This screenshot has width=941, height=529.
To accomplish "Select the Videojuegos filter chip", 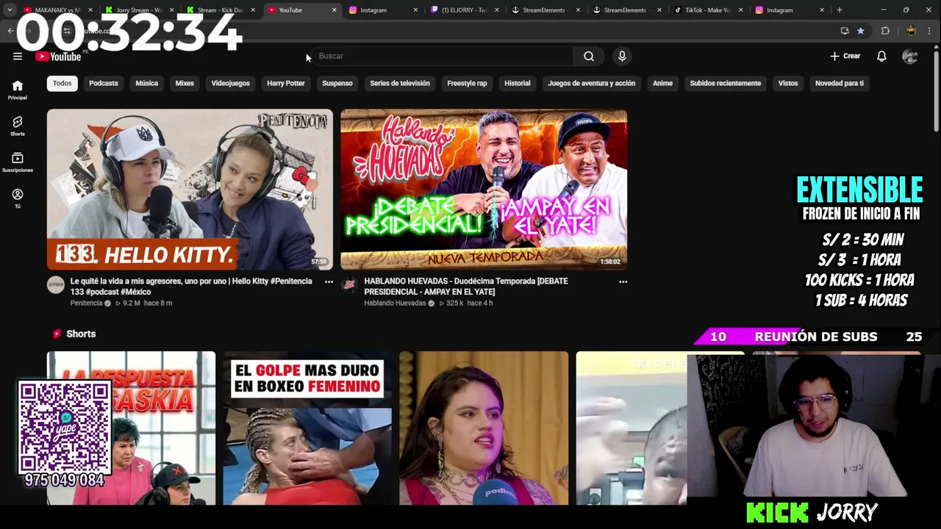I will pyautogui.click(x=231, y=83).
